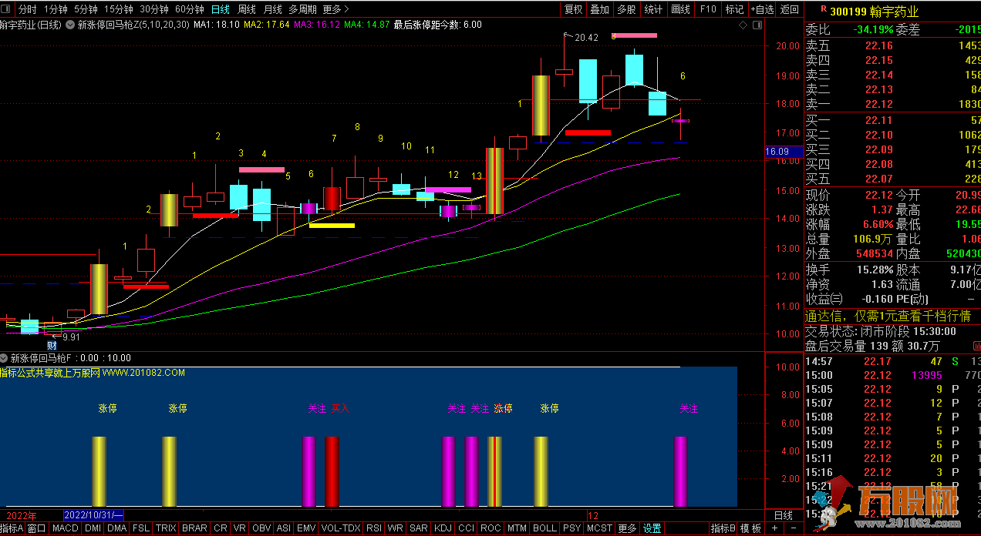
Task: Select the 1分钟 period
Action: 56,9
